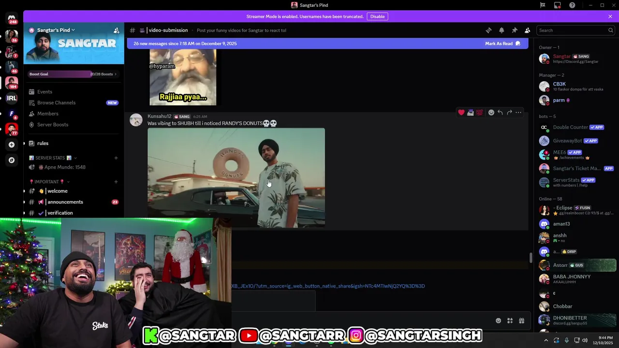Open Sangtar owner profile in member list
The width and height of the screenshot is (619, 348).
coord(578,58)
